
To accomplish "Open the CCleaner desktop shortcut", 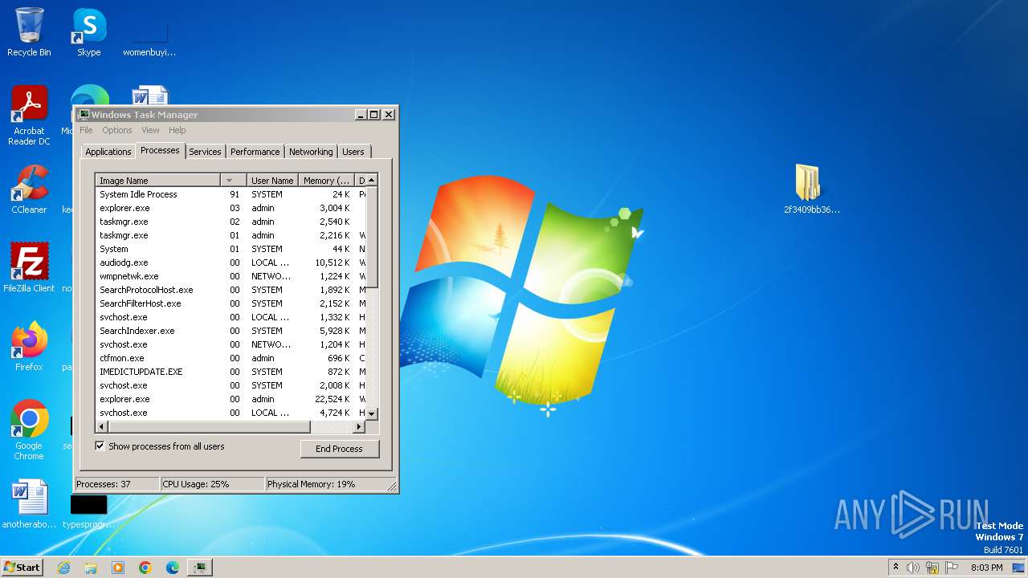I will 29,189.
